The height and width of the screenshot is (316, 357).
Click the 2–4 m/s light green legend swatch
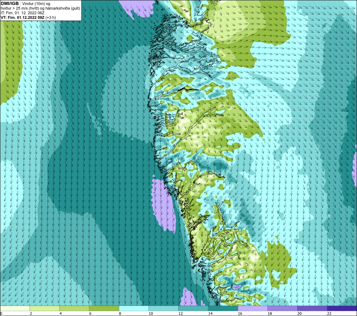[45, 308]
